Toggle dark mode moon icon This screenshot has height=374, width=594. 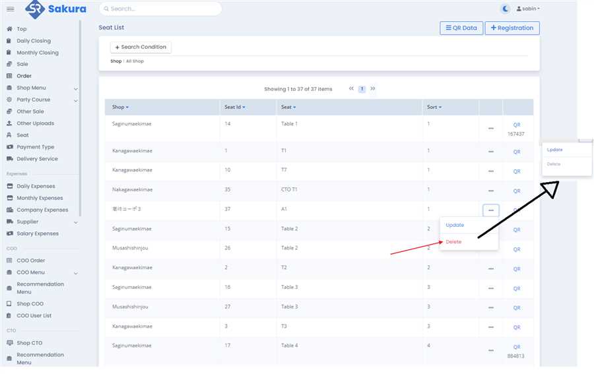click(506, 9)
